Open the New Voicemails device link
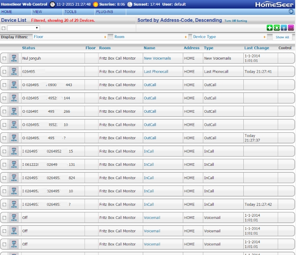 point(157,58)
